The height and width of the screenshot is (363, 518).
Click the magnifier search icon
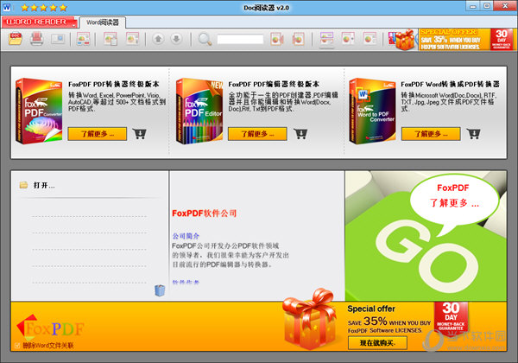click(205, 39)
